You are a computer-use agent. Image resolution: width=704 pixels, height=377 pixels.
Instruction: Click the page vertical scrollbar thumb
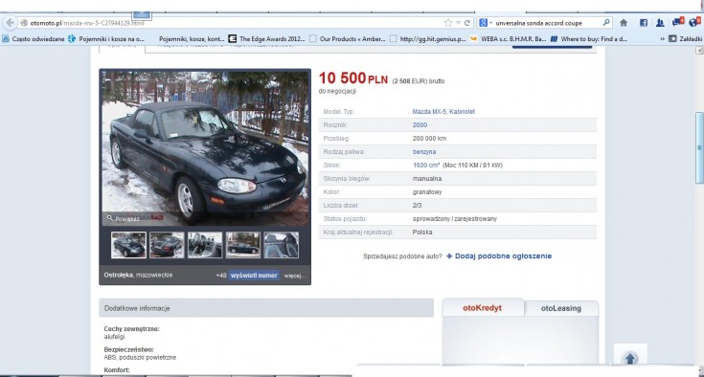[699, 147]
